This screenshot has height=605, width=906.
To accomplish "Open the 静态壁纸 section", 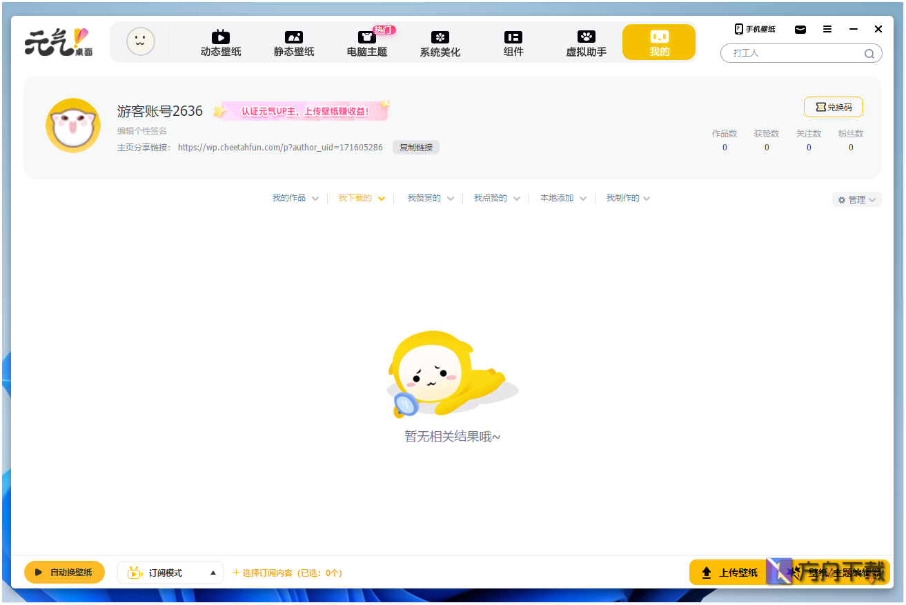I will [x=294, y=43].
